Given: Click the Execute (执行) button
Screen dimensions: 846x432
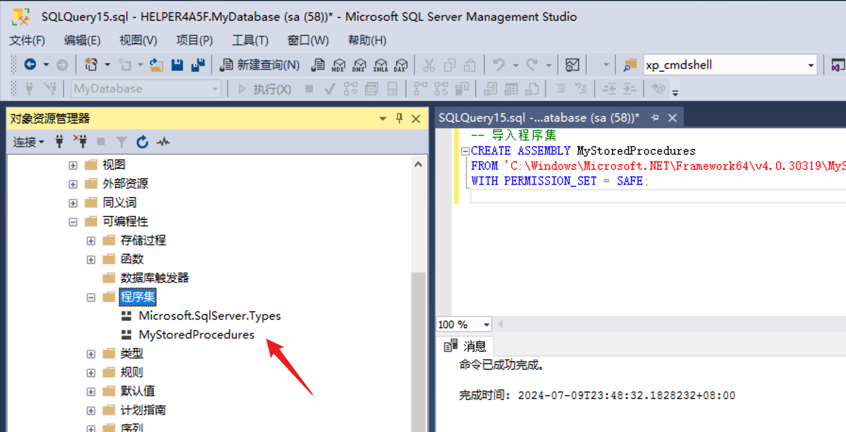Looking at the screenshot, I should pyautogui.click(x=265, y=89).
